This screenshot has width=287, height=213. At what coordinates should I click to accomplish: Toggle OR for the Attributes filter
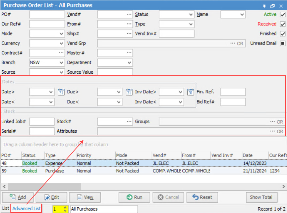click(x=280, y=132)
